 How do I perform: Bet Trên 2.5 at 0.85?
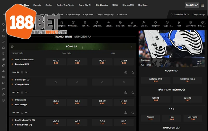(x=155, y=99)
